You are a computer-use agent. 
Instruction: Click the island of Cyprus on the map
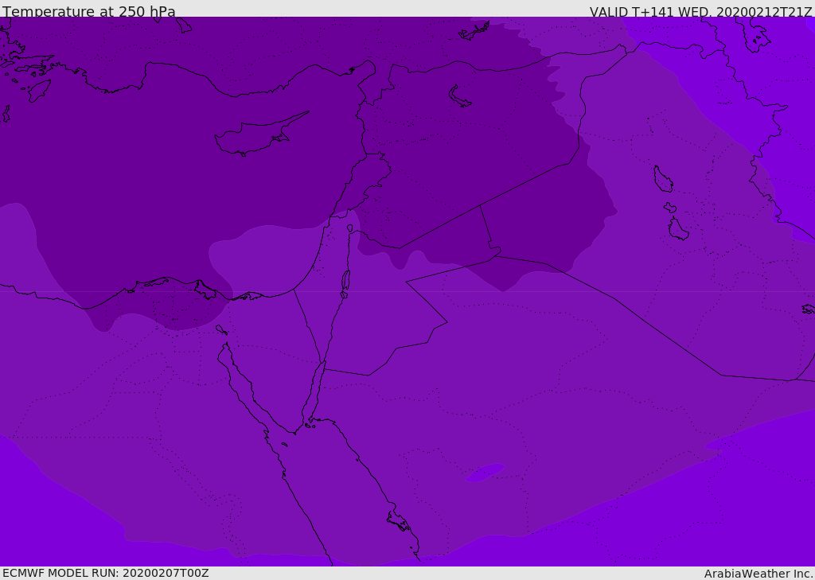coord(261,134)
